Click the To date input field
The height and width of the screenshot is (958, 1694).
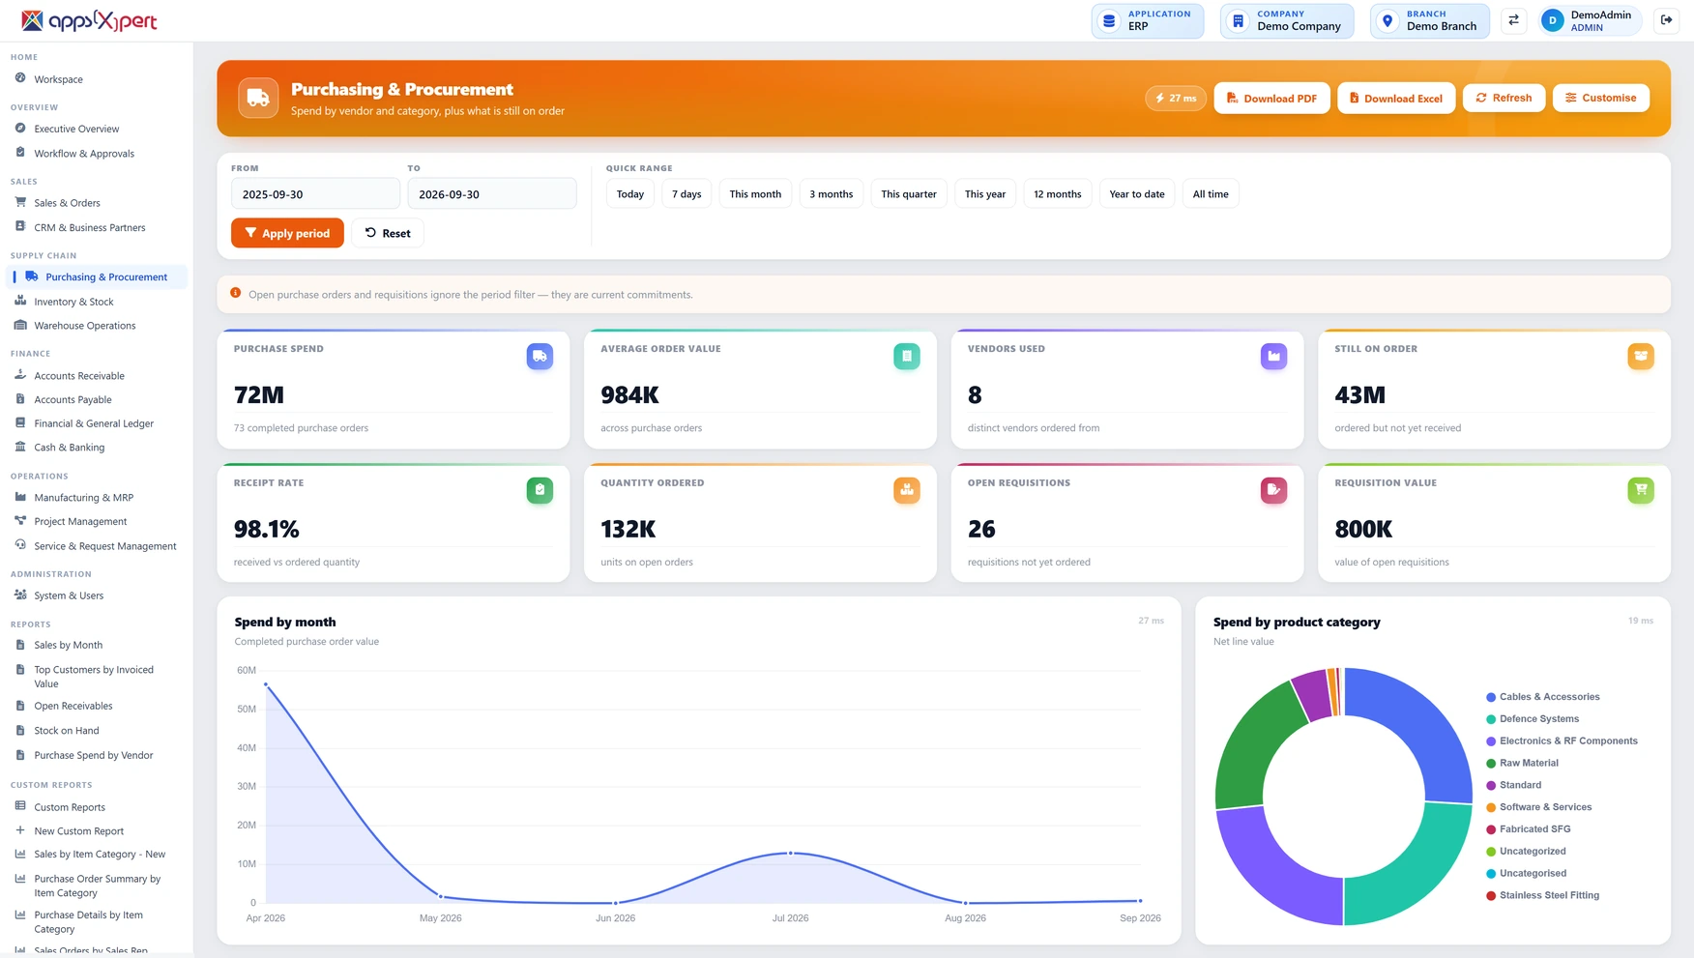[x=492, y=193]
